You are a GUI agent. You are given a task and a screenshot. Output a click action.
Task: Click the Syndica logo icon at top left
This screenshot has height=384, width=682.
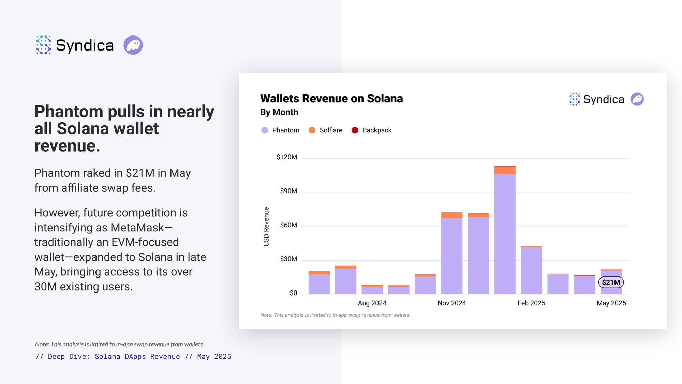[43, 45]
